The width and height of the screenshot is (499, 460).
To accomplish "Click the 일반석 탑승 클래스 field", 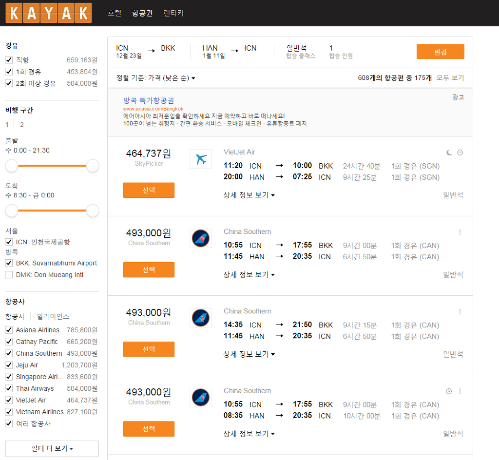I will point(301,52).
